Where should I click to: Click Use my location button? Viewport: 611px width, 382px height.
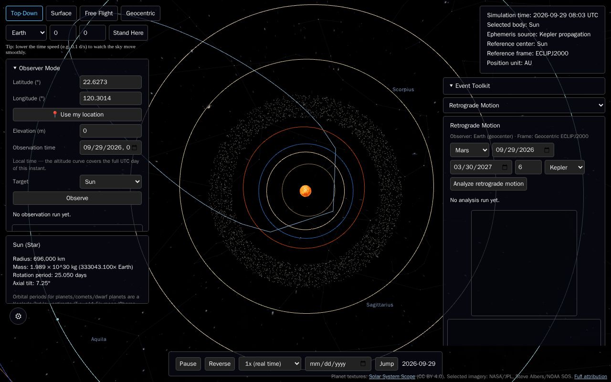(77, 115)
